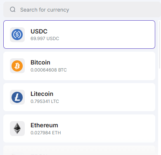The height and width of the screenshot is (155, 161).
Task: Click the orange Bitcoin logo icon
Action: tap(17, 66)
